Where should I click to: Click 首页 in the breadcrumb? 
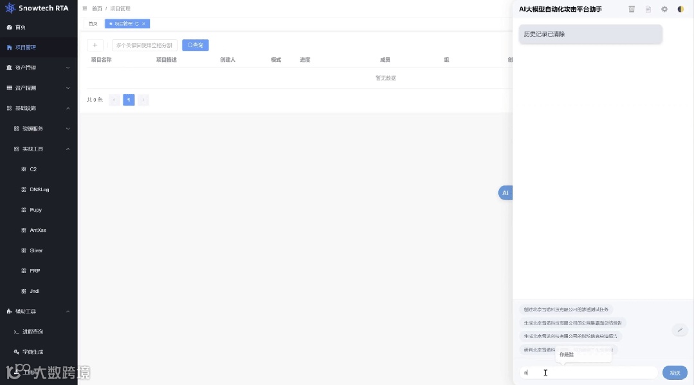point(97,9)
